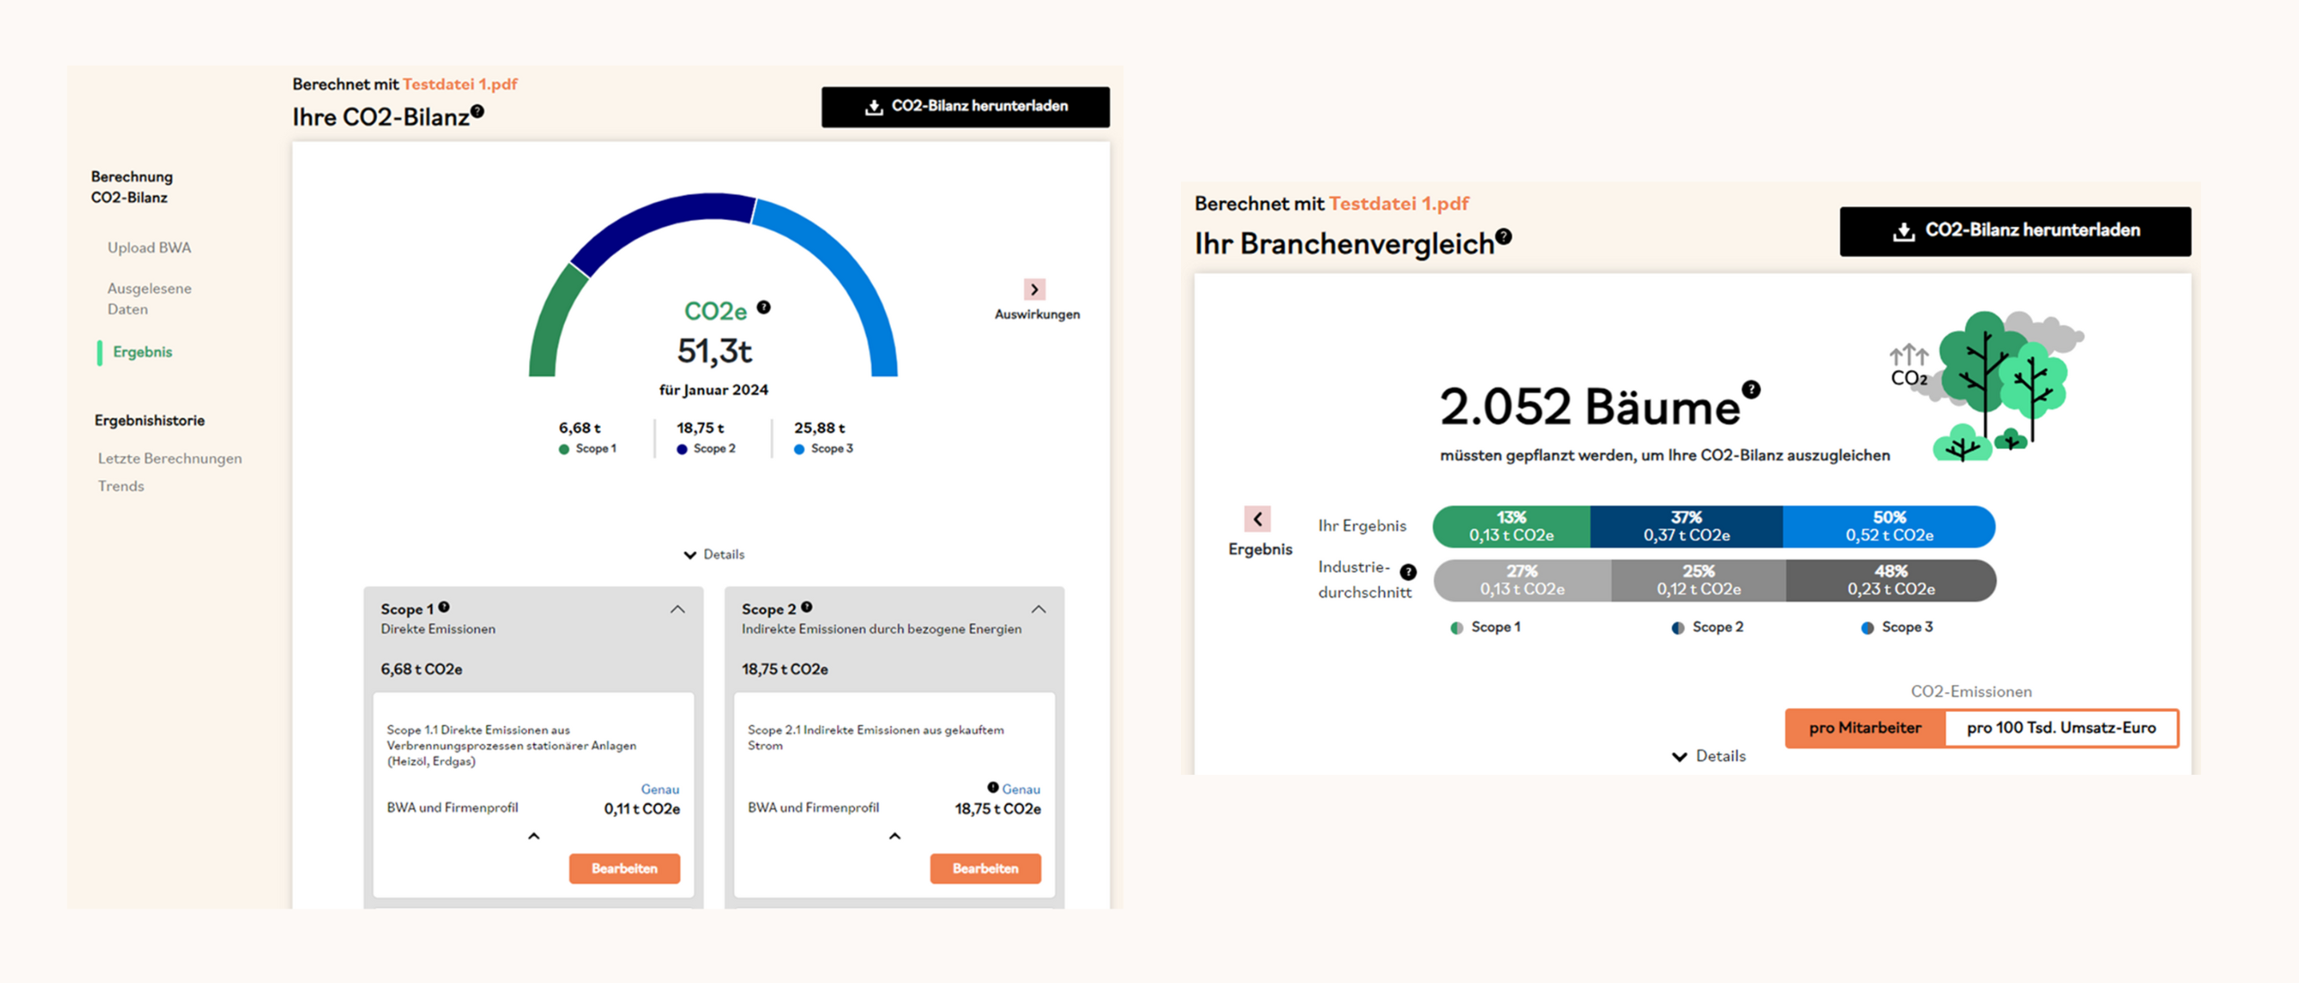Click Bearbeiten in Scope 1.1 card

[624, 868]
